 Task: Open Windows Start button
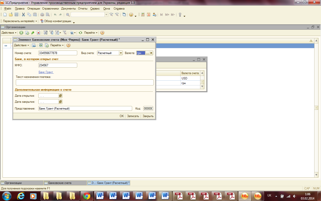(x=7, y=196)
